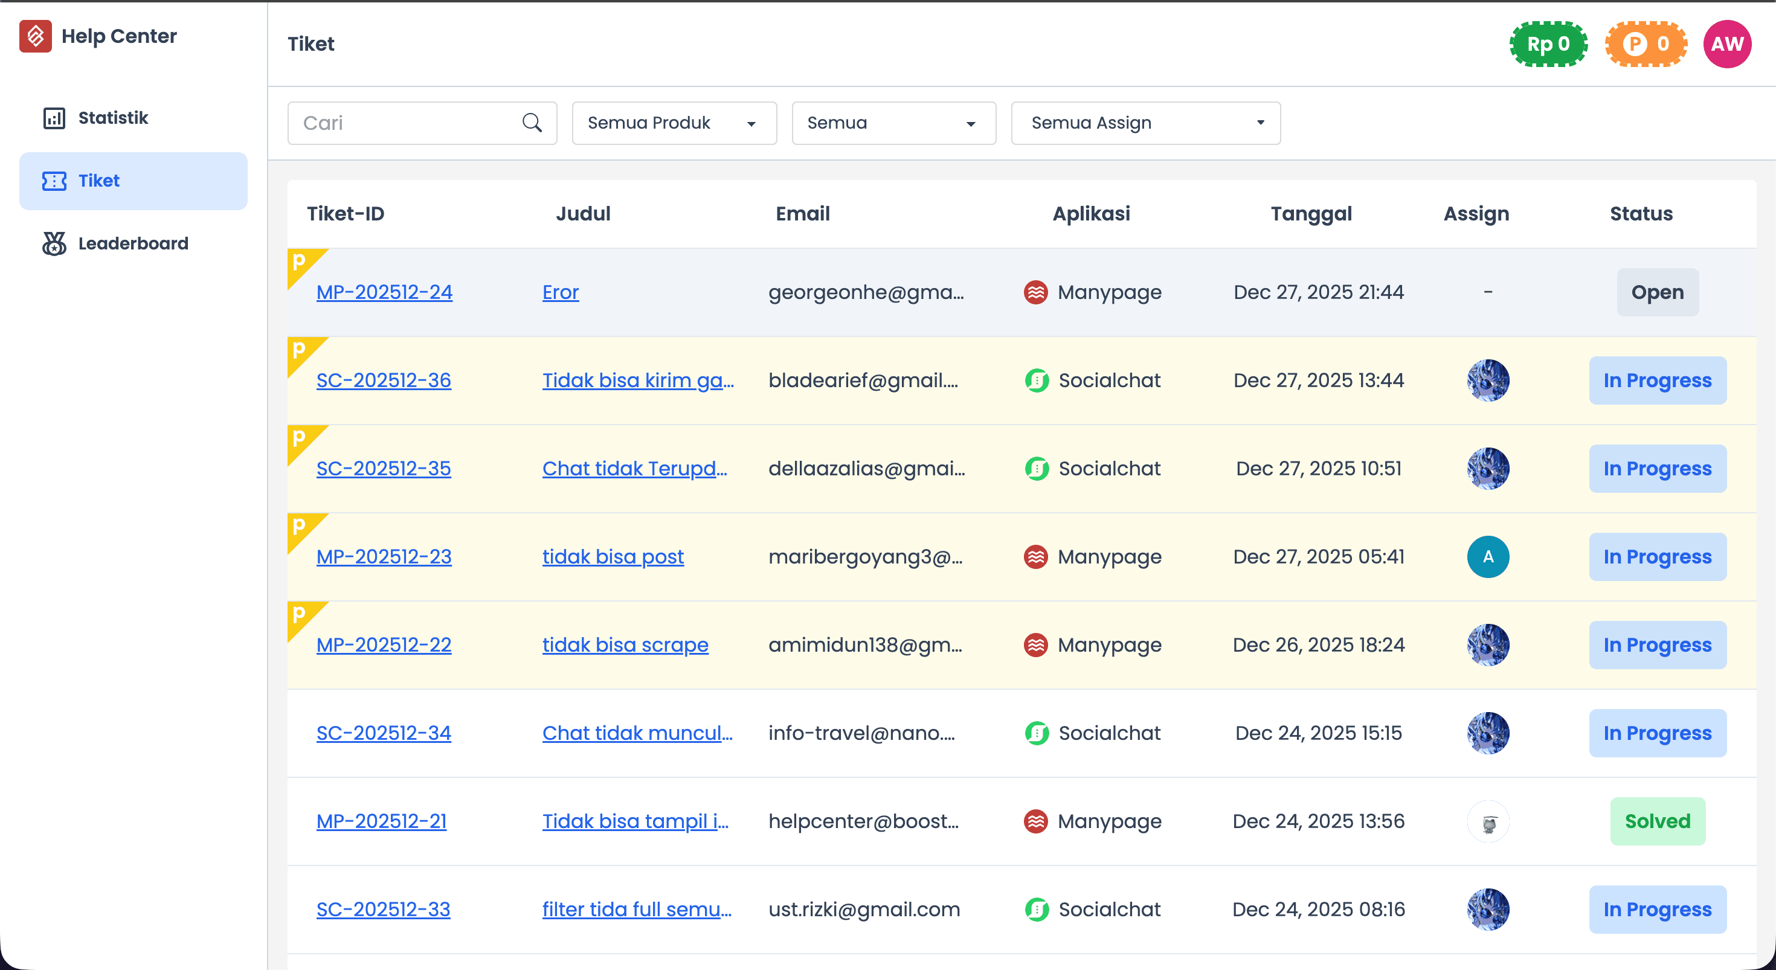
Task: Click assignee avatar for SC-202512-34
Action: pos(1488,733)
